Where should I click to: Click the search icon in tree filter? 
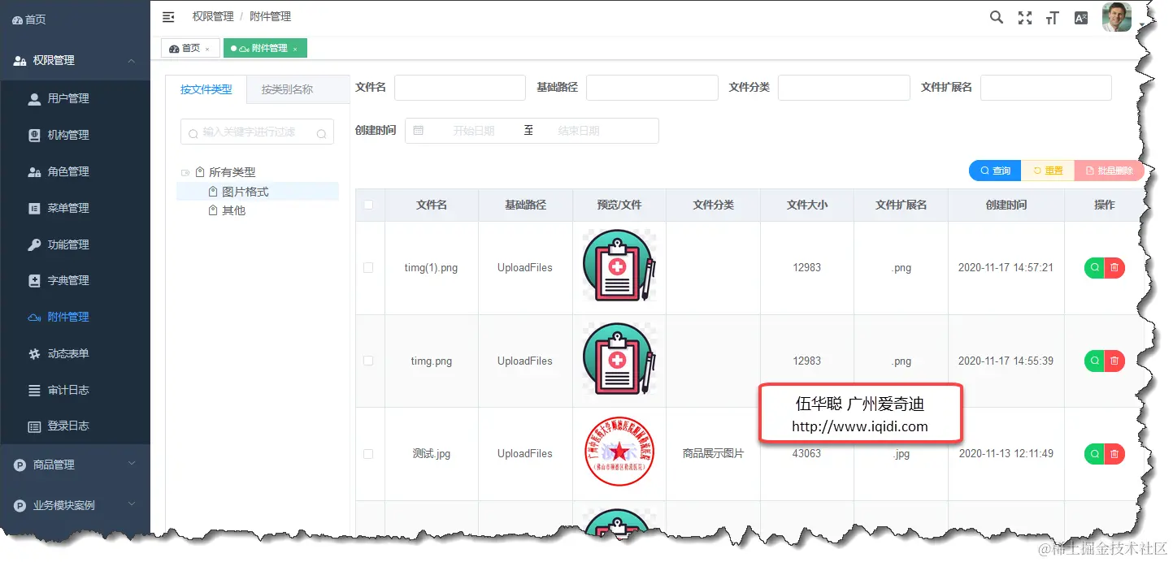322,133
